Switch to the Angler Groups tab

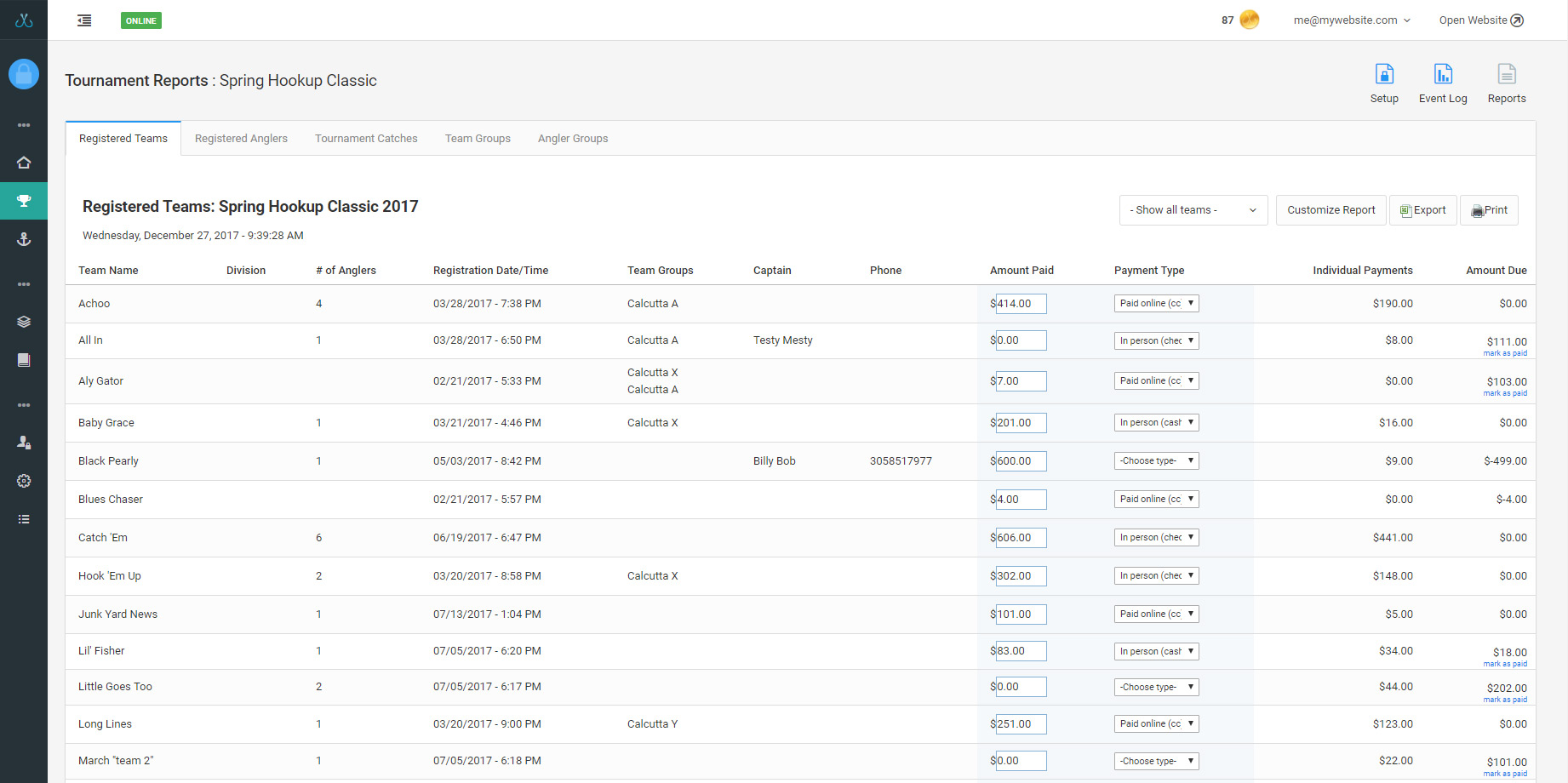point(573,139)
